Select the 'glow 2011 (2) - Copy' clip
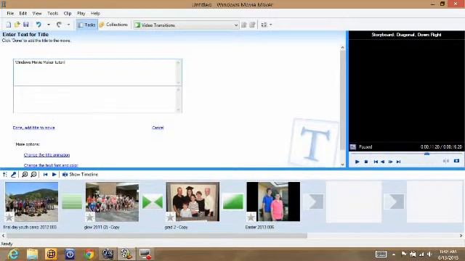Viewport: 465px width, 261px height. click(x=112, y=202)
